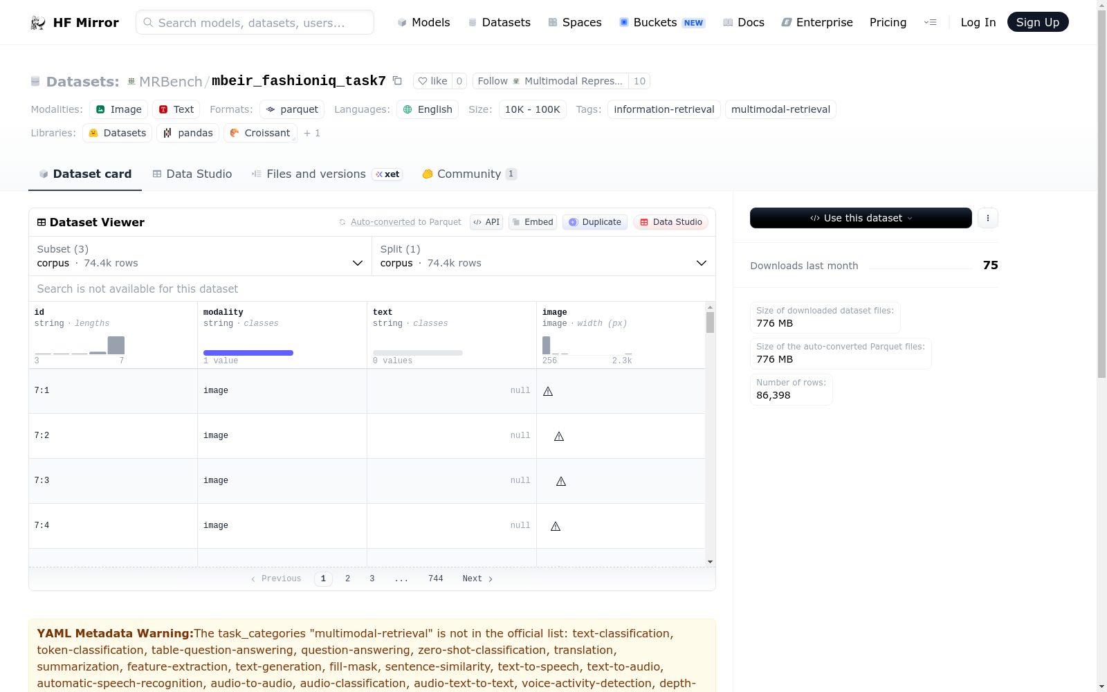The width and height of the screenshot is (1107, 692).
Task: Select the 10K - 100K size tag
Action: click(533, 109)
